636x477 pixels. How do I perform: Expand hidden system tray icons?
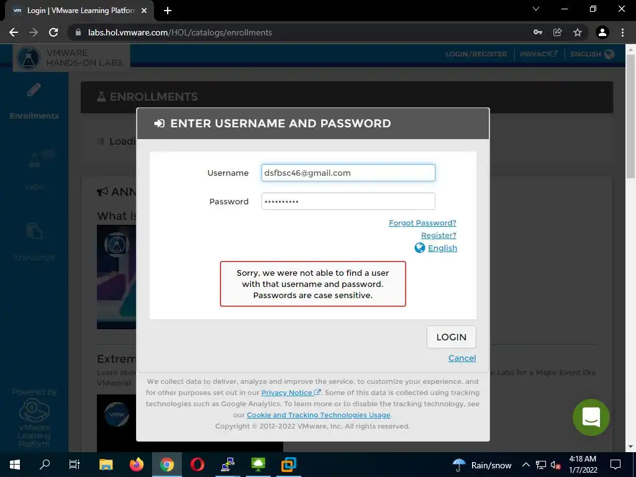coord(525,465)
